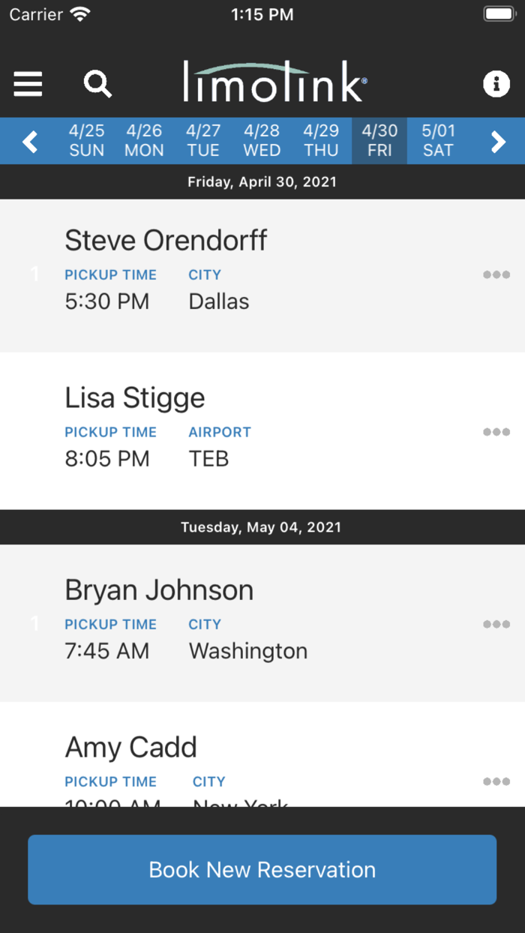Open more options for Lisa Stigge
Screen dimensions: 525x933
click(x=496, y=432)
